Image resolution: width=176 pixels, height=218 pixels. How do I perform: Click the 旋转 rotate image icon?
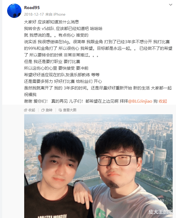pos(43,110)
